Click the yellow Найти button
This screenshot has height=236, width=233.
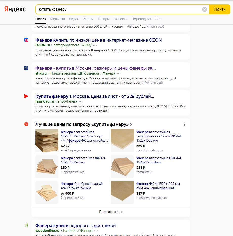[220, 9]
